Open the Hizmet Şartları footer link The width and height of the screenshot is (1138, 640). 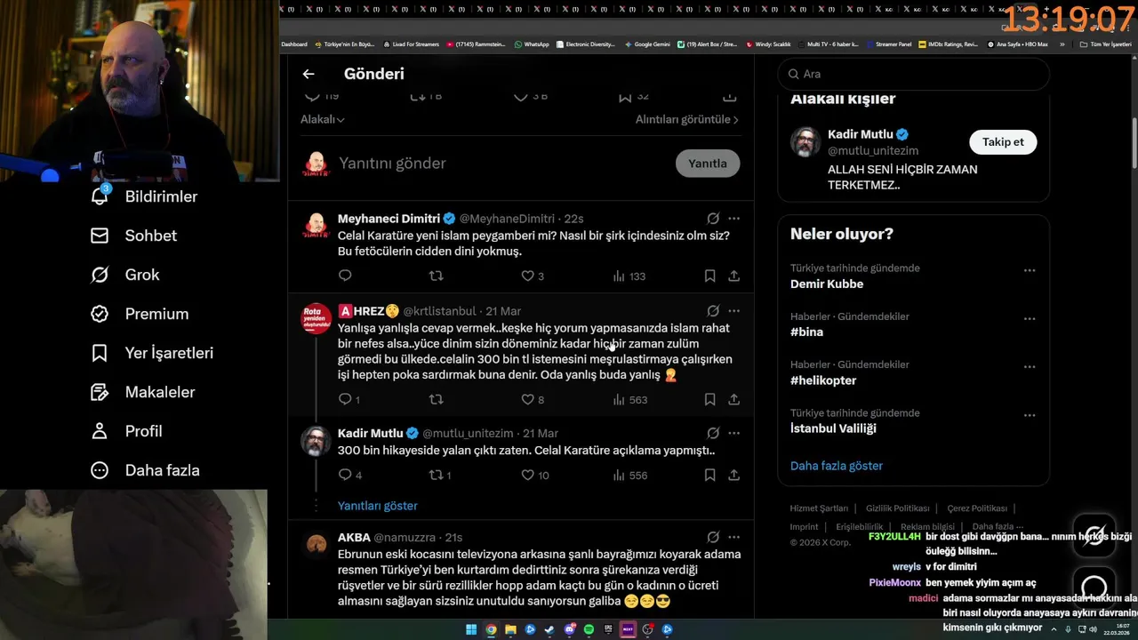pos(819,508)
